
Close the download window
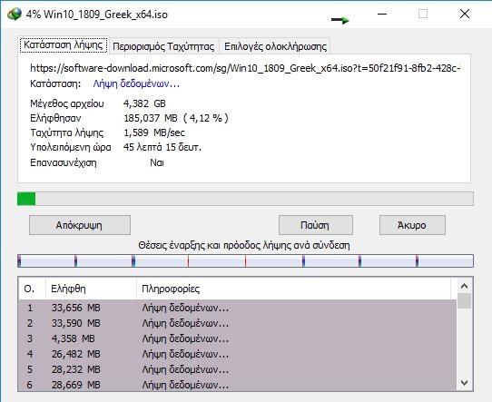click(465, 14)
